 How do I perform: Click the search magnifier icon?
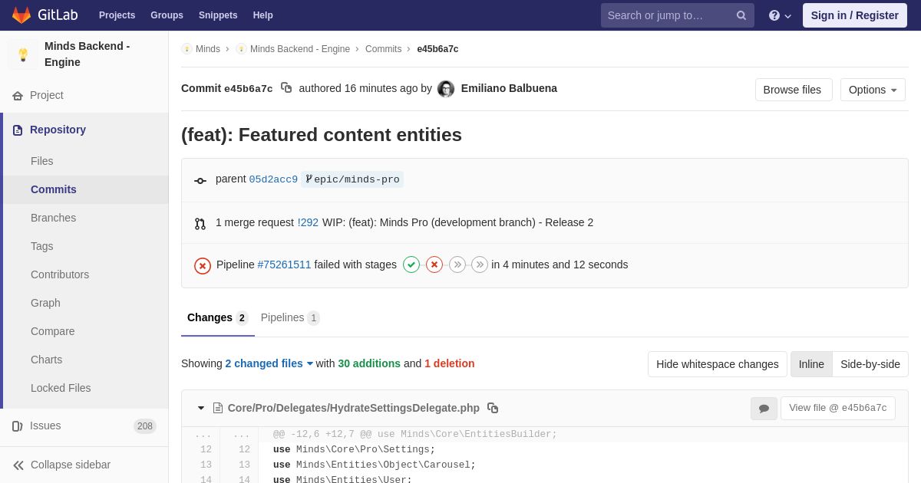pyautogui.click(x=741, y=15)
